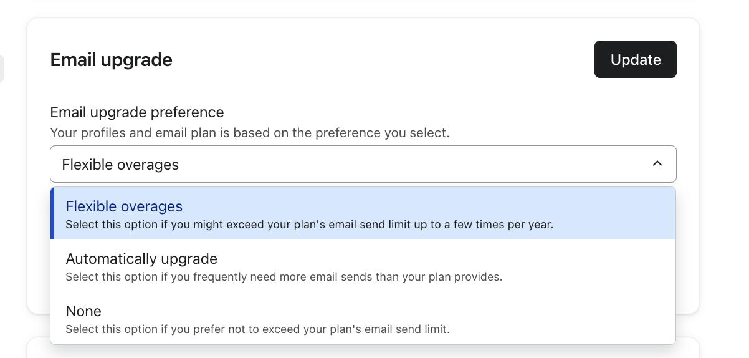Click the partially visible card below the dropdown
This screenshot has width=749, height=358.
click(363, 350)
